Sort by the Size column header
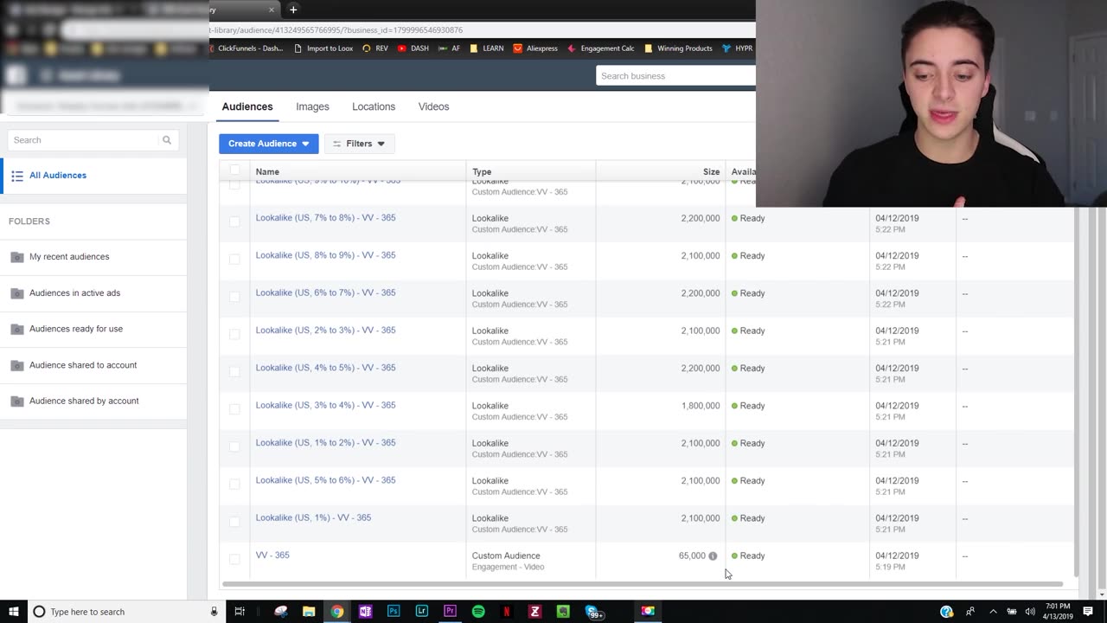This screenshot has height=623, width=1107. pyautogui.click(x=711, y=171)
